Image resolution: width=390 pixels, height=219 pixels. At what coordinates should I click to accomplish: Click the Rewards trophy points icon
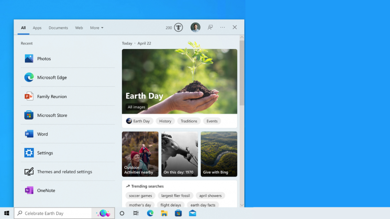[178, 27]
